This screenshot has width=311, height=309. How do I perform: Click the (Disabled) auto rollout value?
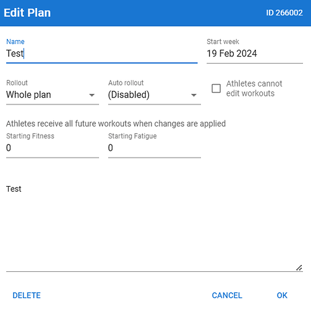(x=129, y=95)
